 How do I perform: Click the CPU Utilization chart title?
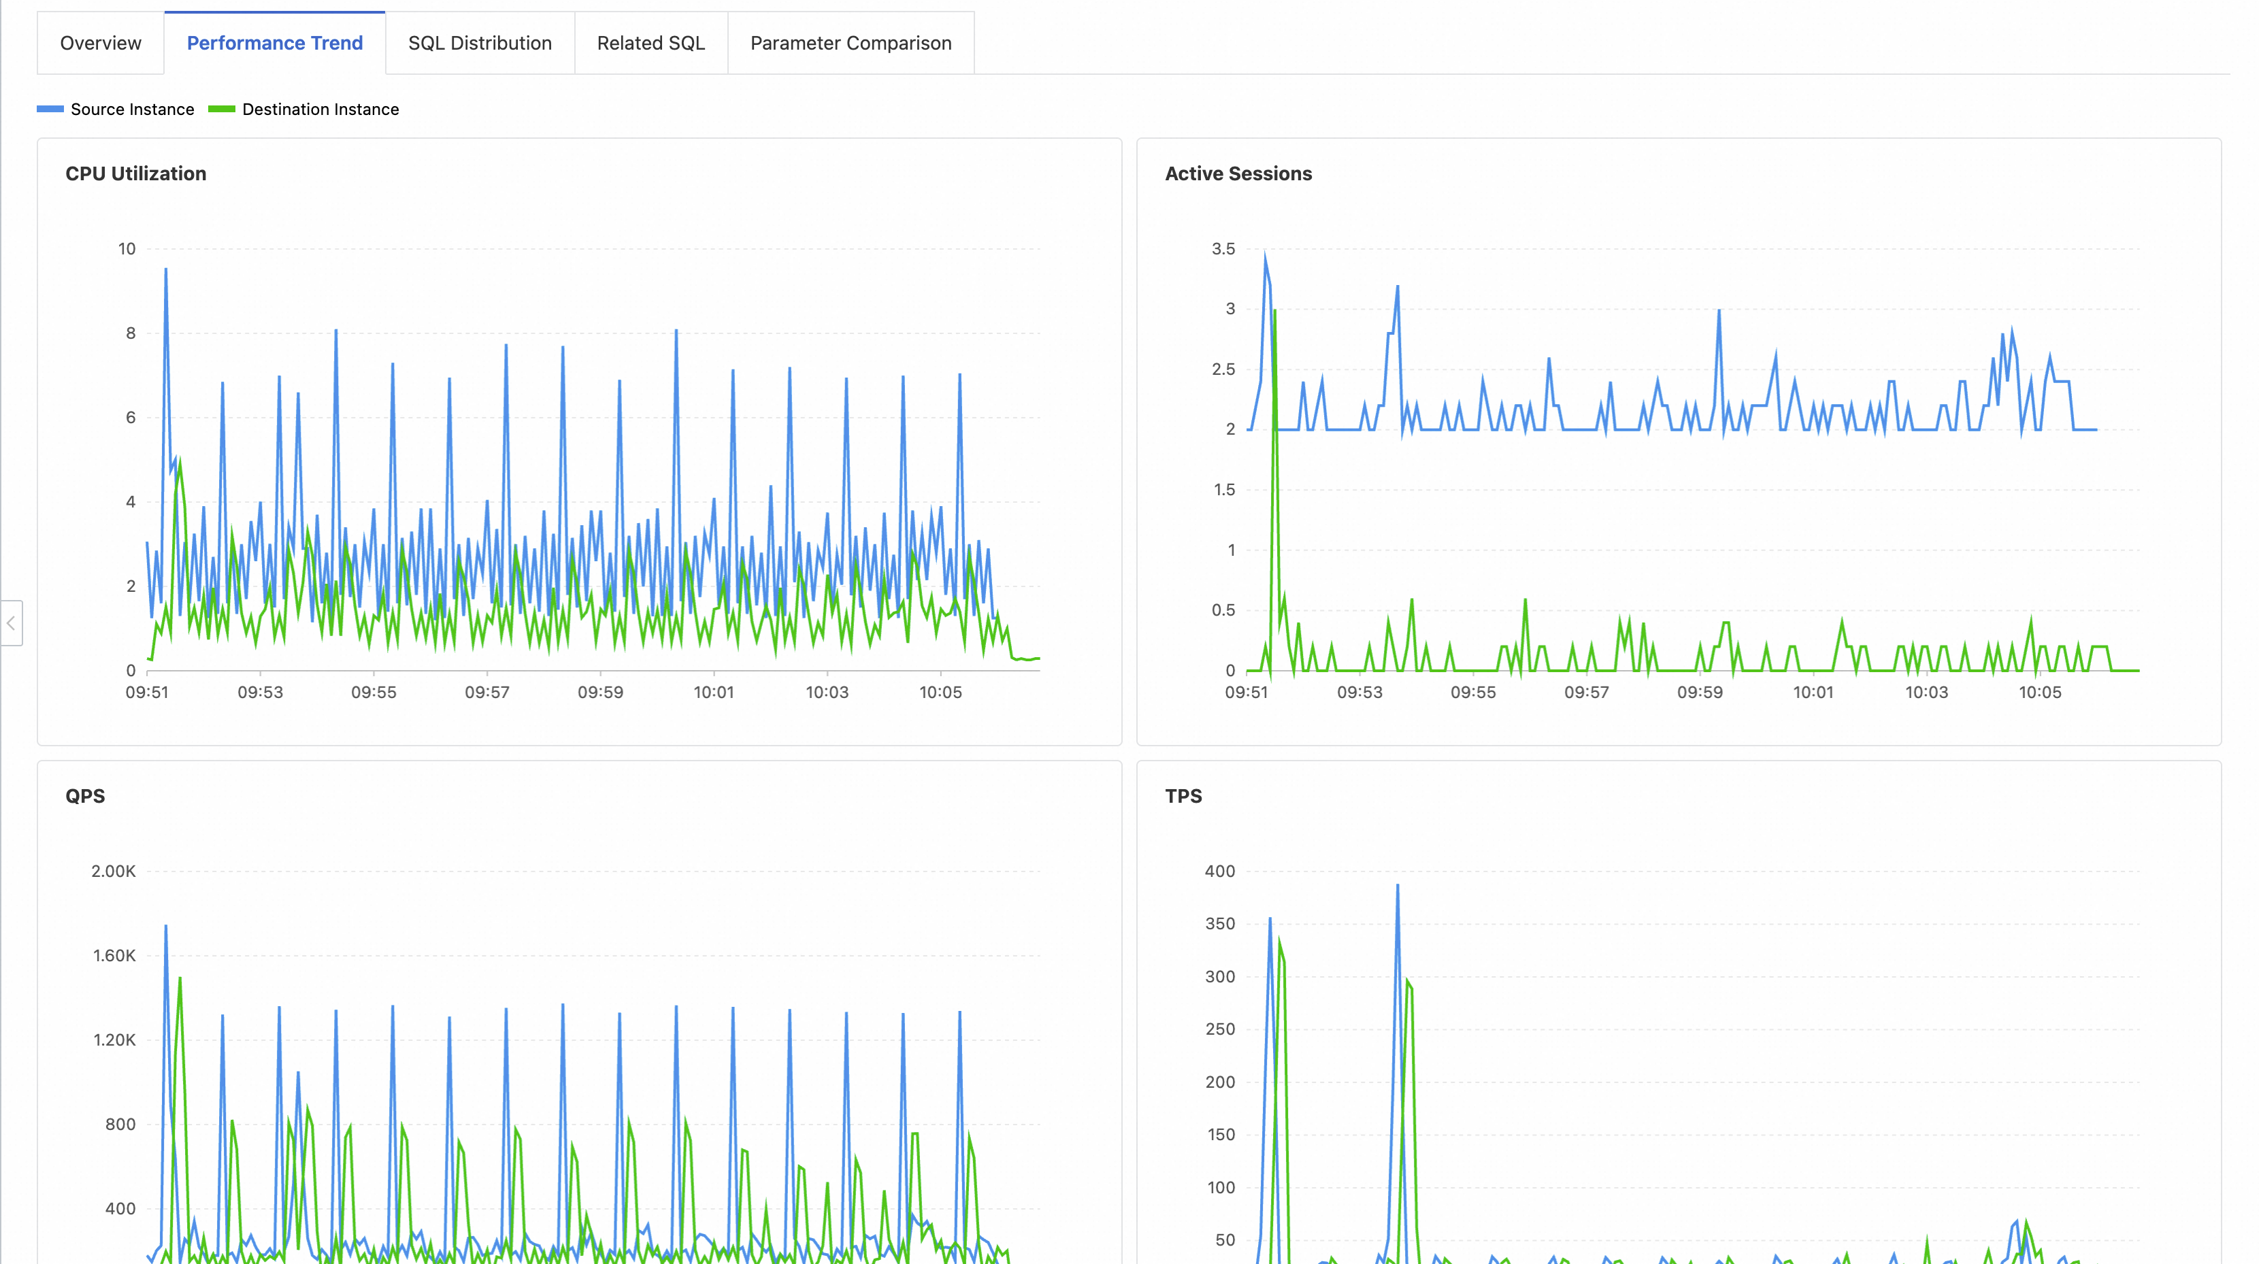pyautogui.click(x=136, y=173)
